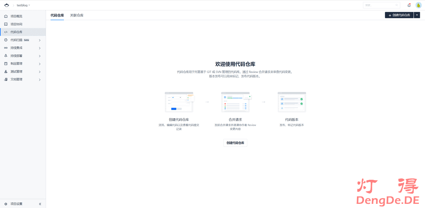Click the dark 创建代码仓库 button at top right
The width and height of the screenshot is (425, 208).
click(399, 15)
